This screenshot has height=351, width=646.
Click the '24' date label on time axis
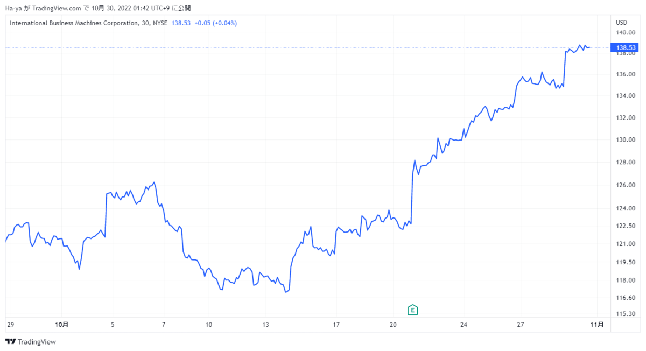point(464,325)
